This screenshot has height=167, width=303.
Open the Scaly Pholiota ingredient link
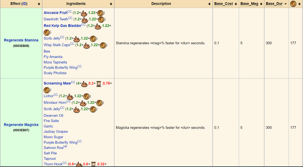click(x=55, y=73)
